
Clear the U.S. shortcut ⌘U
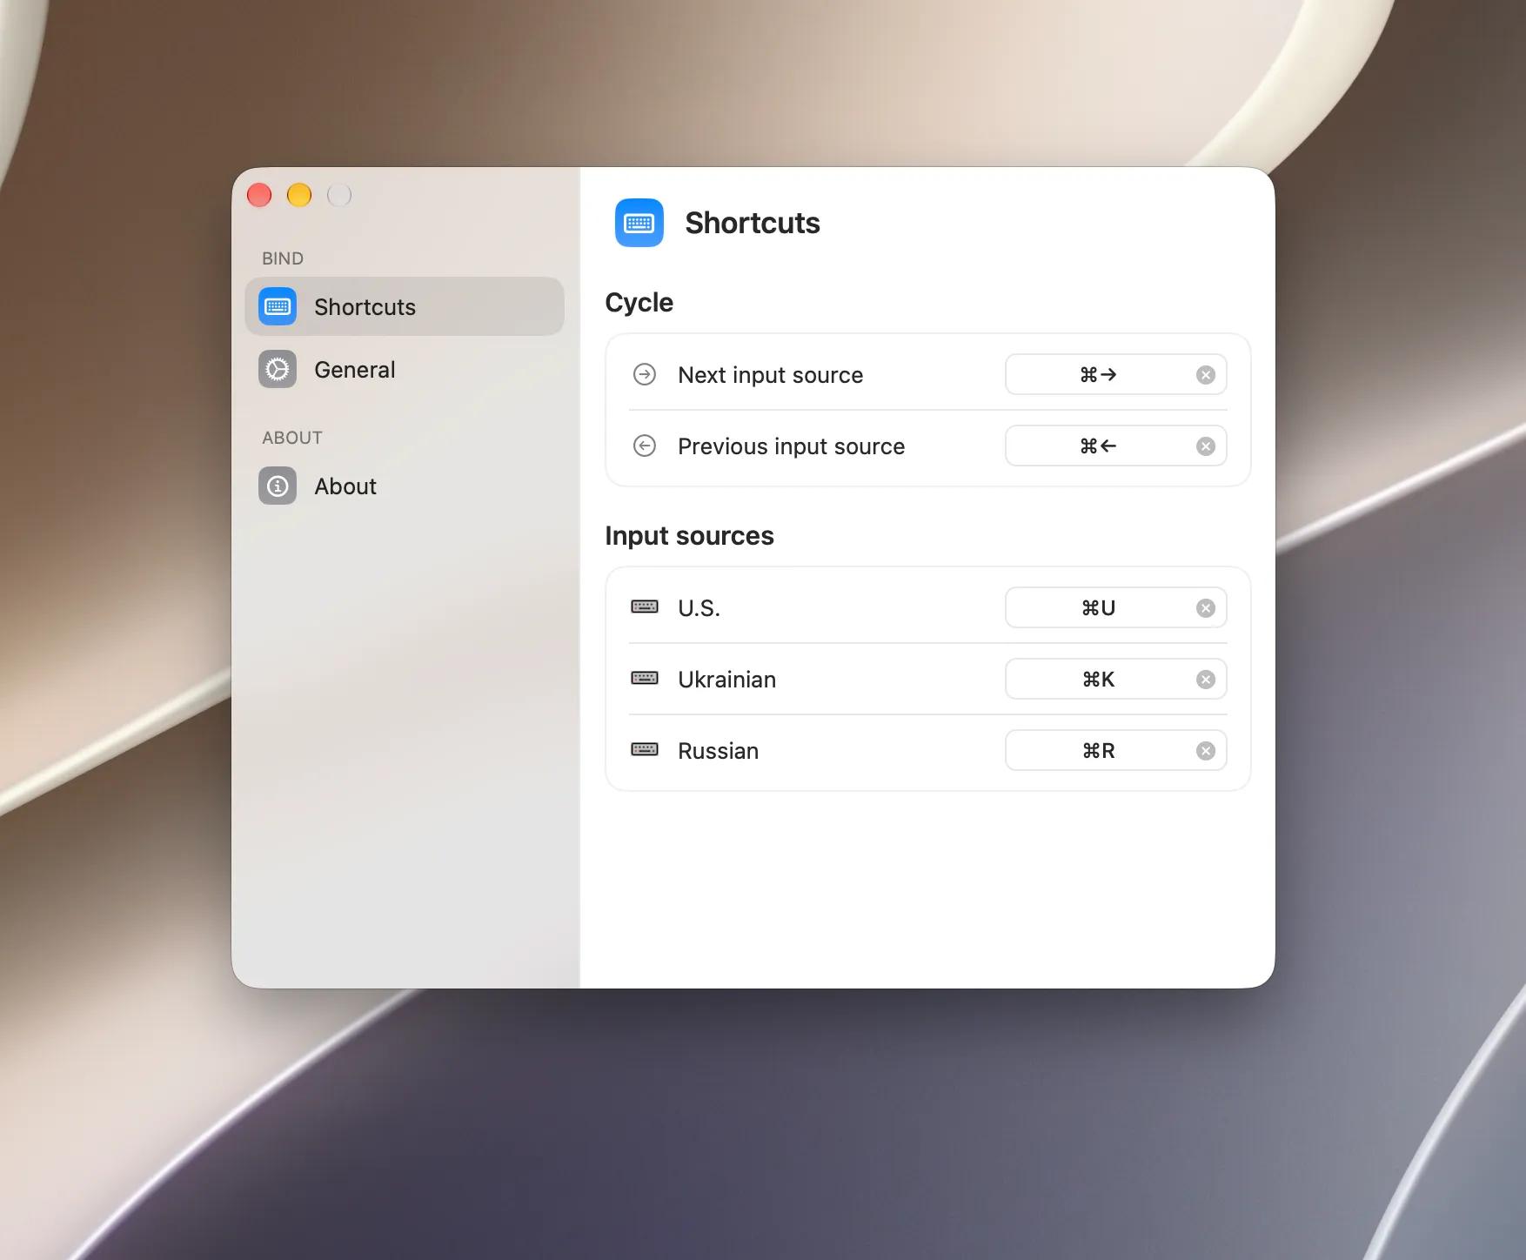1206,608
